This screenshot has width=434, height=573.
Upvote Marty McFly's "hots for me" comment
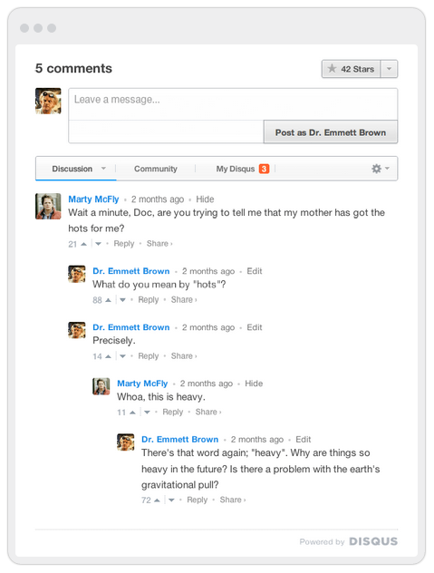pyautogui.click(x=83, y=244)
